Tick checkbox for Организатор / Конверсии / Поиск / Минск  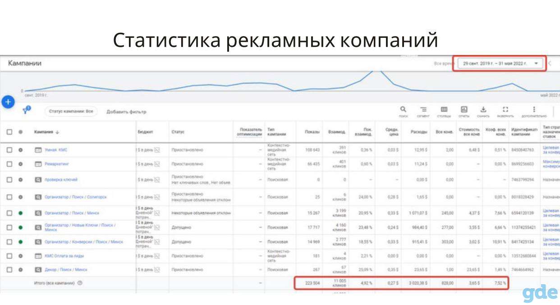[x=9, y=242]
